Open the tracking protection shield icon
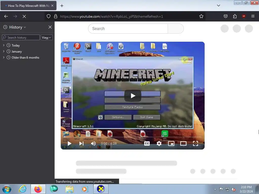This screenshot has width=259, height=194. tap(48, 16)
